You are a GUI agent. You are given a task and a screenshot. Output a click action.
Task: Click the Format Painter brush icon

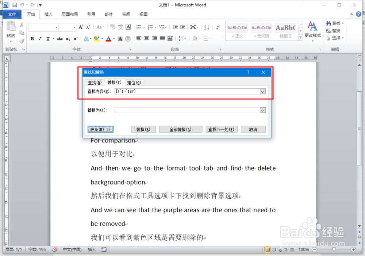[x=22, y=41]
